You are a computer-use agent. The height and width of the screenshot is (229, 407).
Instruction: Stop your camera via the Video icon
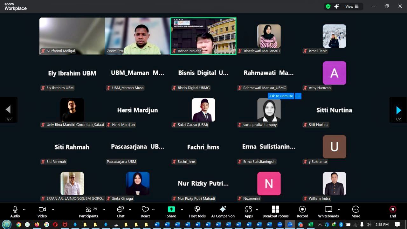click(x=42, y=209)
